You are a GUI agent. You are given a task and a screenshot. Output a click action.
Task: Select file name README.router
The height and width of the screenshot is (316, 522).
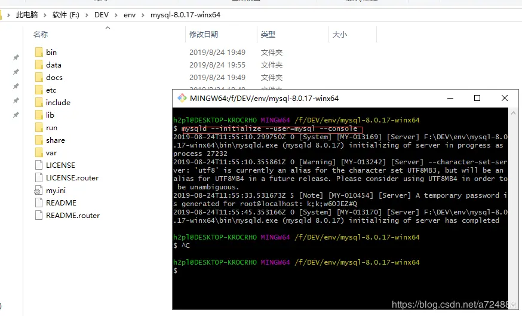[73, 216]
